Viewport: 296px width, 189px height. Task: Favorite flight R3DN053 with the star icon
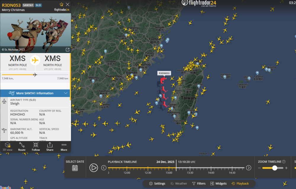tap(61, 4)
